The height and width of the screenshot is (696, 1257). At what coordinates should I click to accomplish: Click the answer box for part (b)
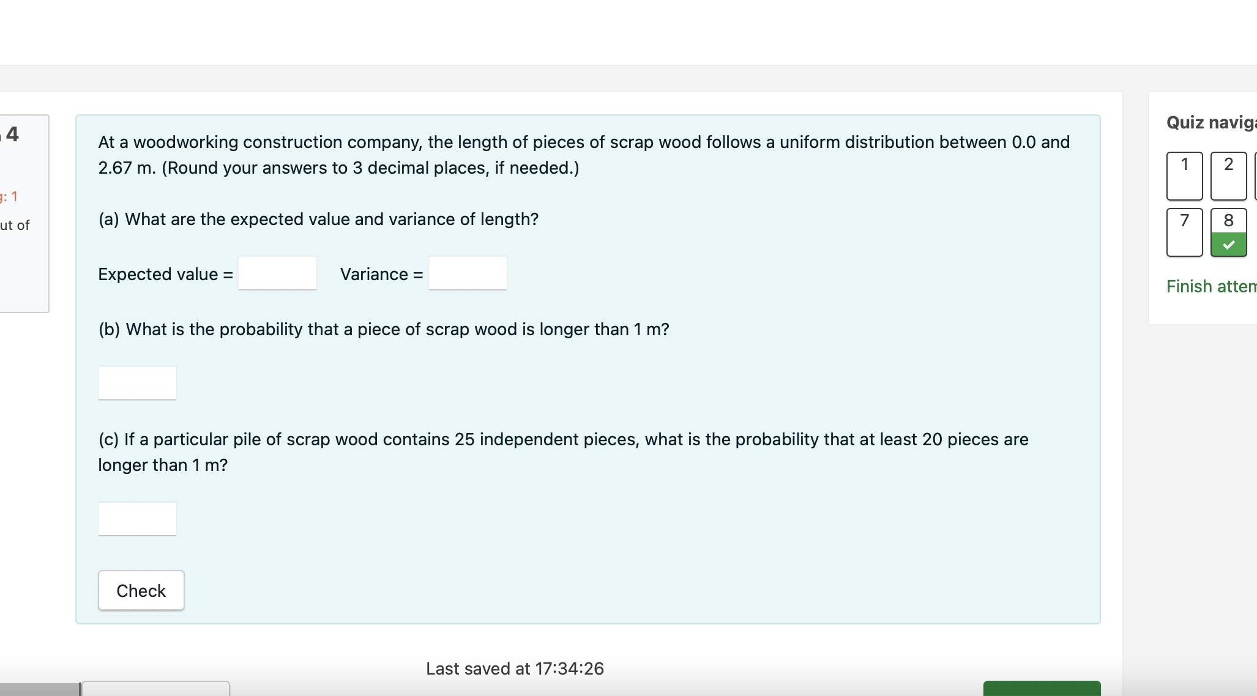[137, 383]
